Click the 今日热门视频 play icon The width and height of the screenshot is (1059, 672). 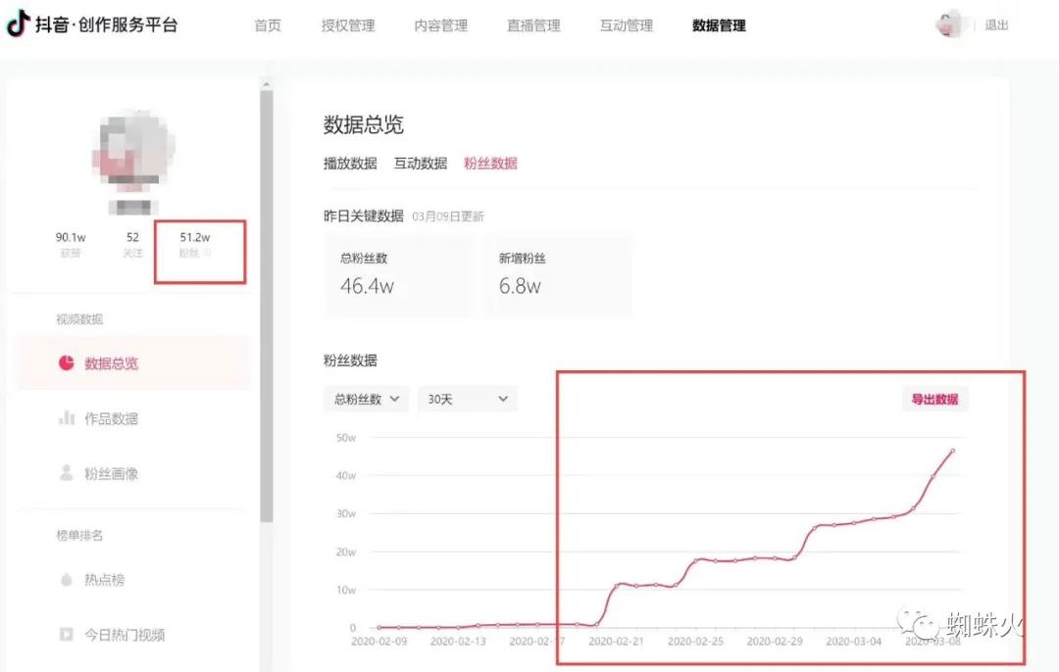67,635
